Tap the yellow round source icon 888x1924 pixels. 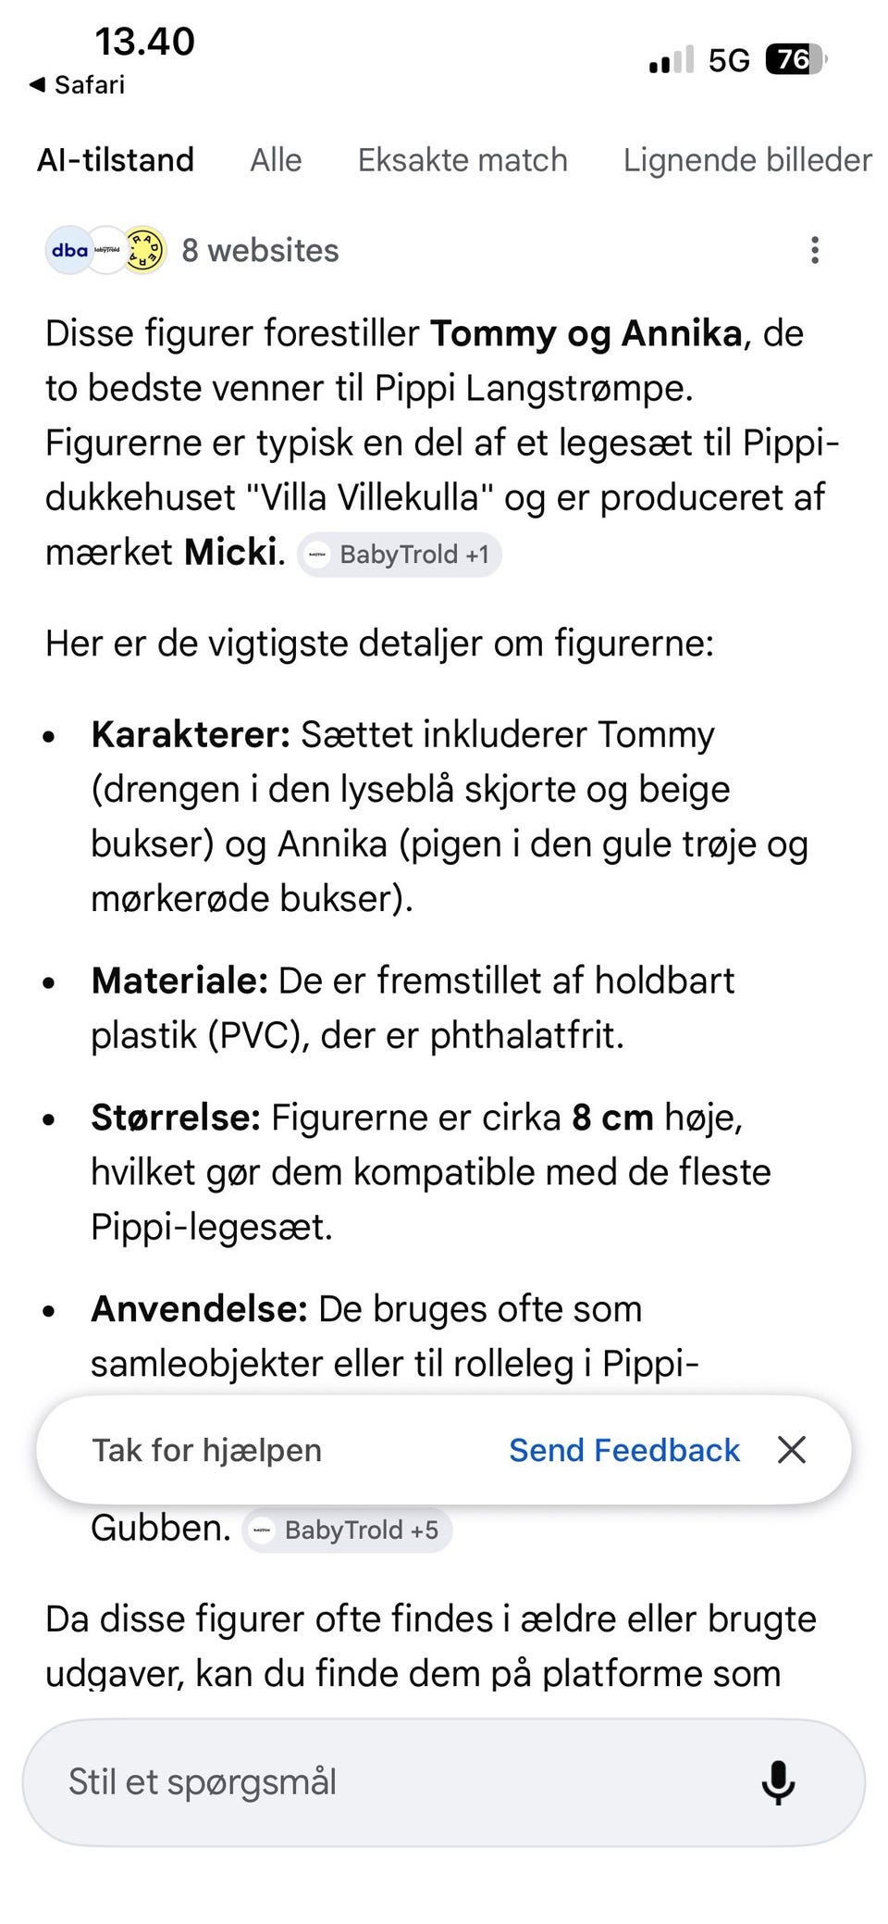point(145,250)
